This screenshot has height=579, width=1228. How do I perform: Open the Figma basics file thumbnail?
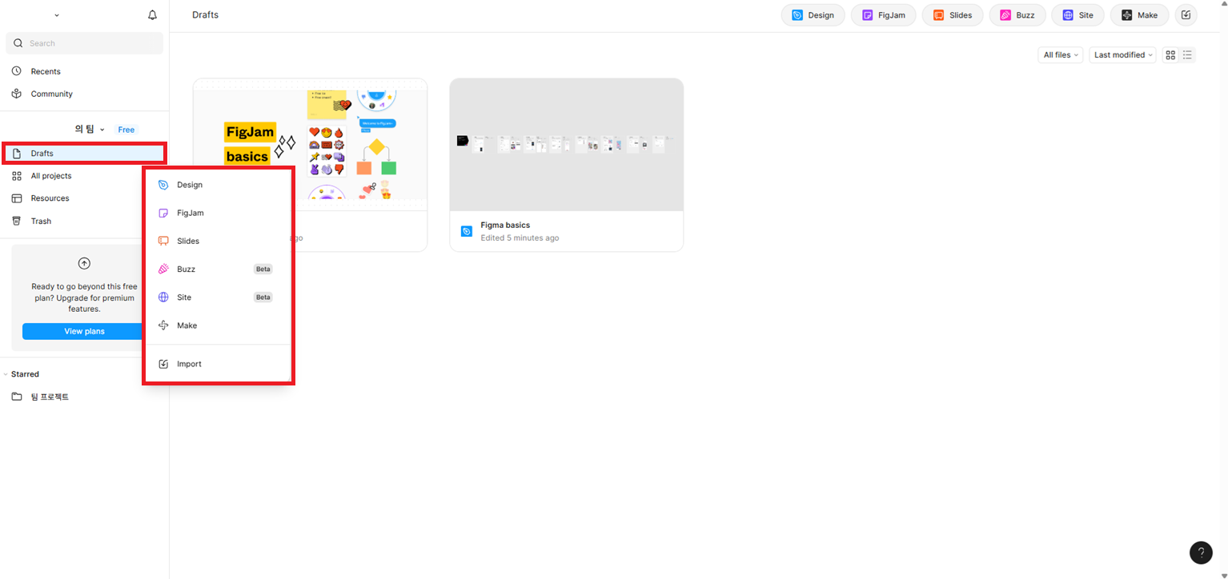tap(567, 145)
